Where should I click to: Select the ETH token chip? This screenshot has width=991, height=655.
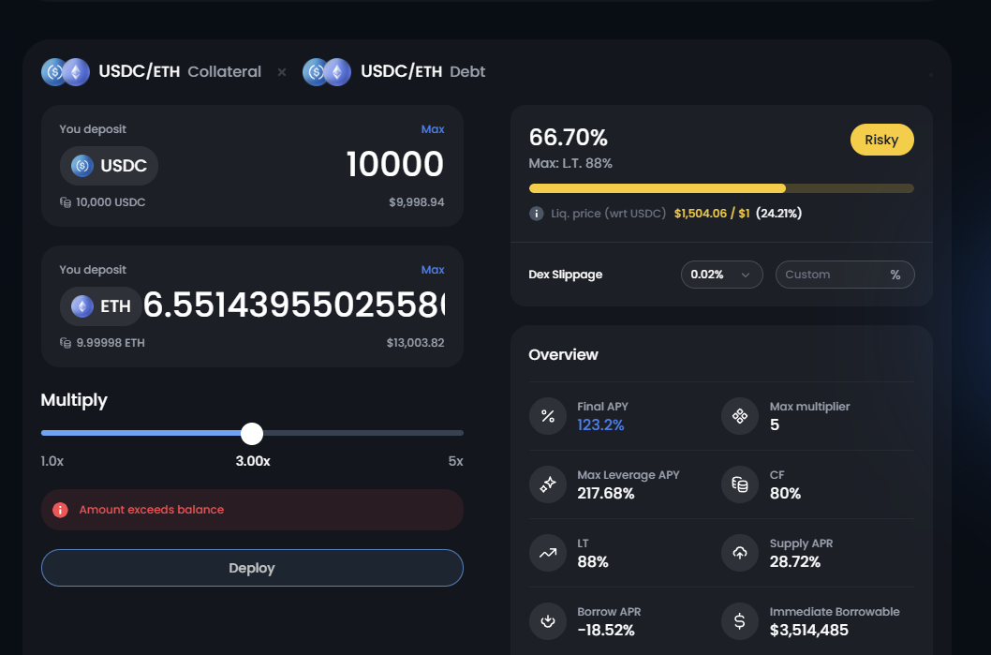point(101,306)
